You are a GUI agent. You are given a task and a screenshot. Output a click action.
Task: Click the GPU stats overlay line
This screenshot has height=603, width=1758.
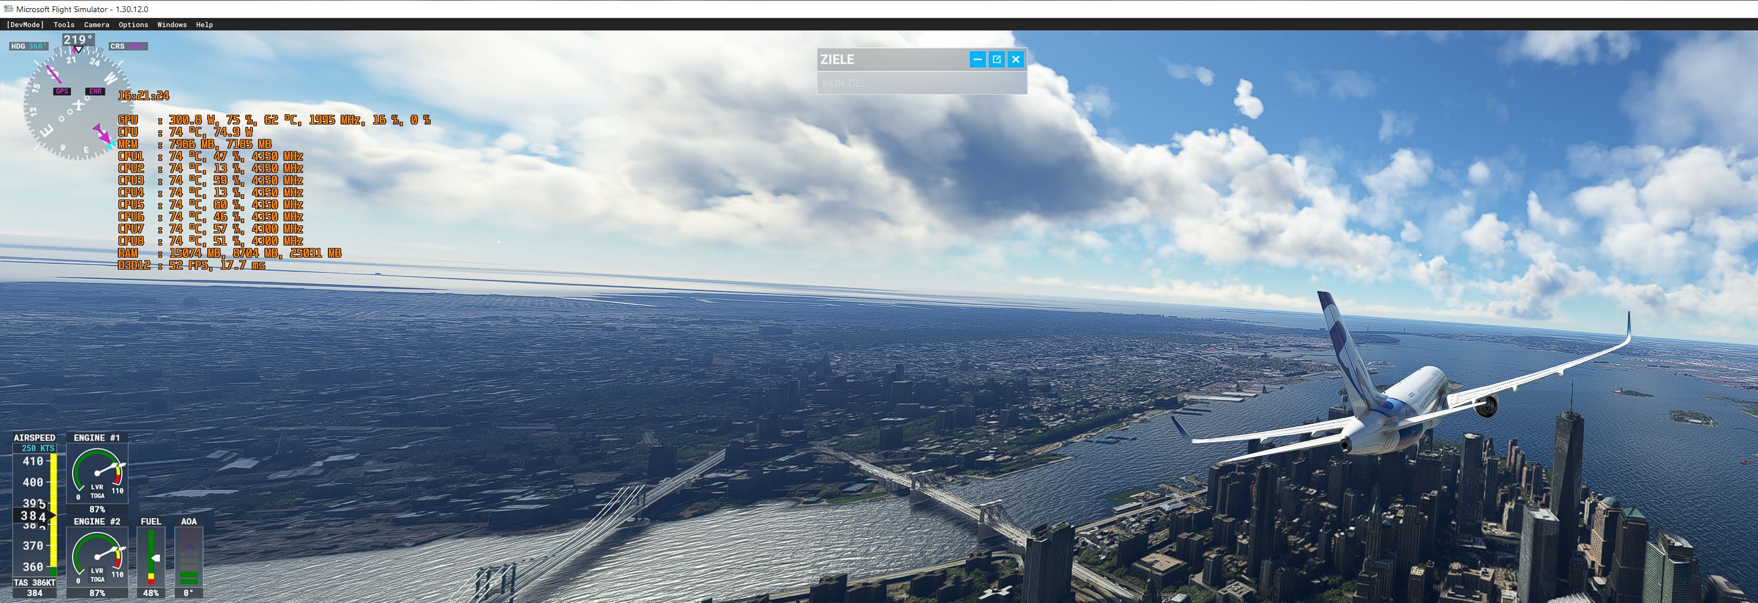point(274,120)
